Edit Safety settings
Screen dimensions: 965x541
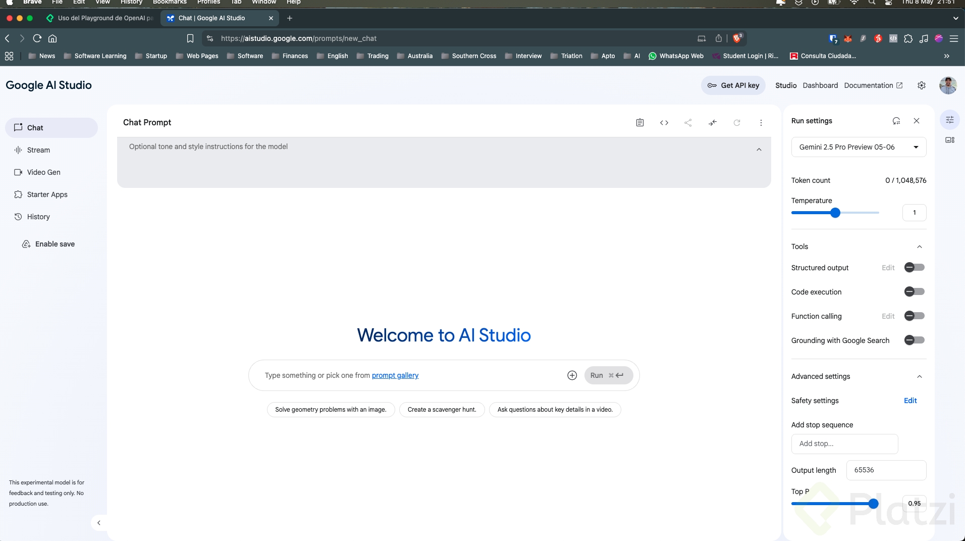(x=910, y=401)
